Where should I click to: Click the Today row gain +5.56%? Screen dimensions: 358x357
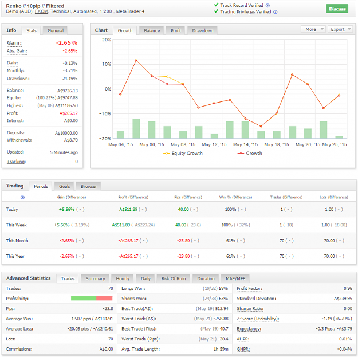pos(66,210)
